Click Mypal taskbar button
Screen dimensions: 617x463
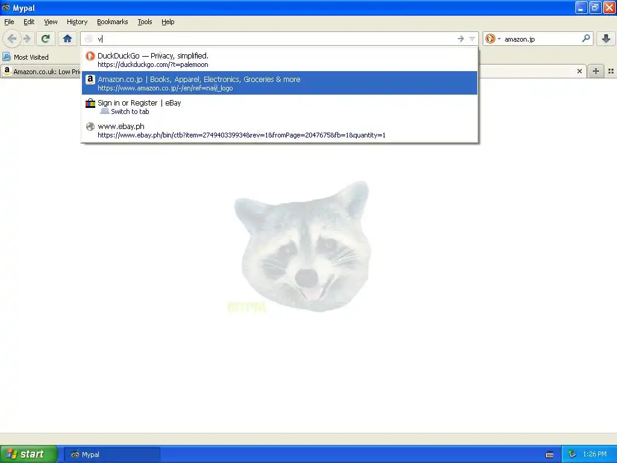pyautogui.click(x=112, y=455)
